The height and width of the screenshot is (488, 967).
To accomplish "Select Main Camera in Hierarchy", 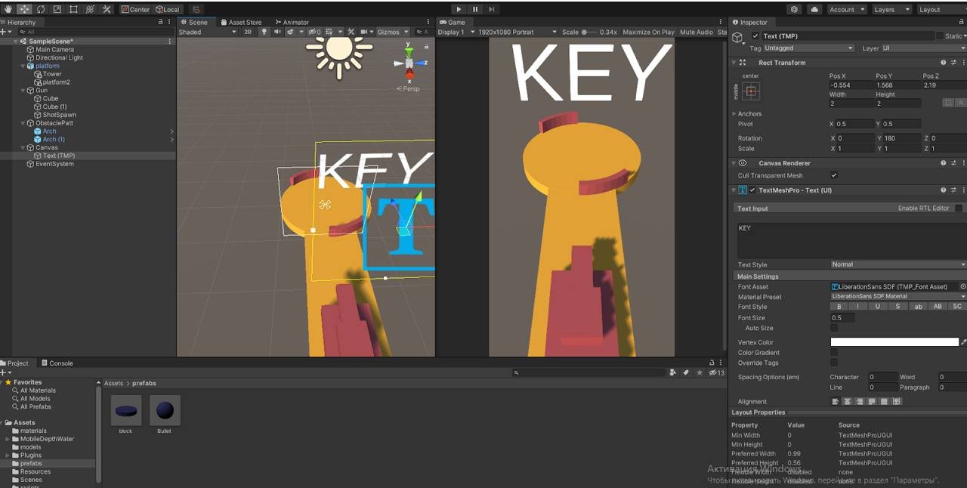I will (x=54, y=49).
